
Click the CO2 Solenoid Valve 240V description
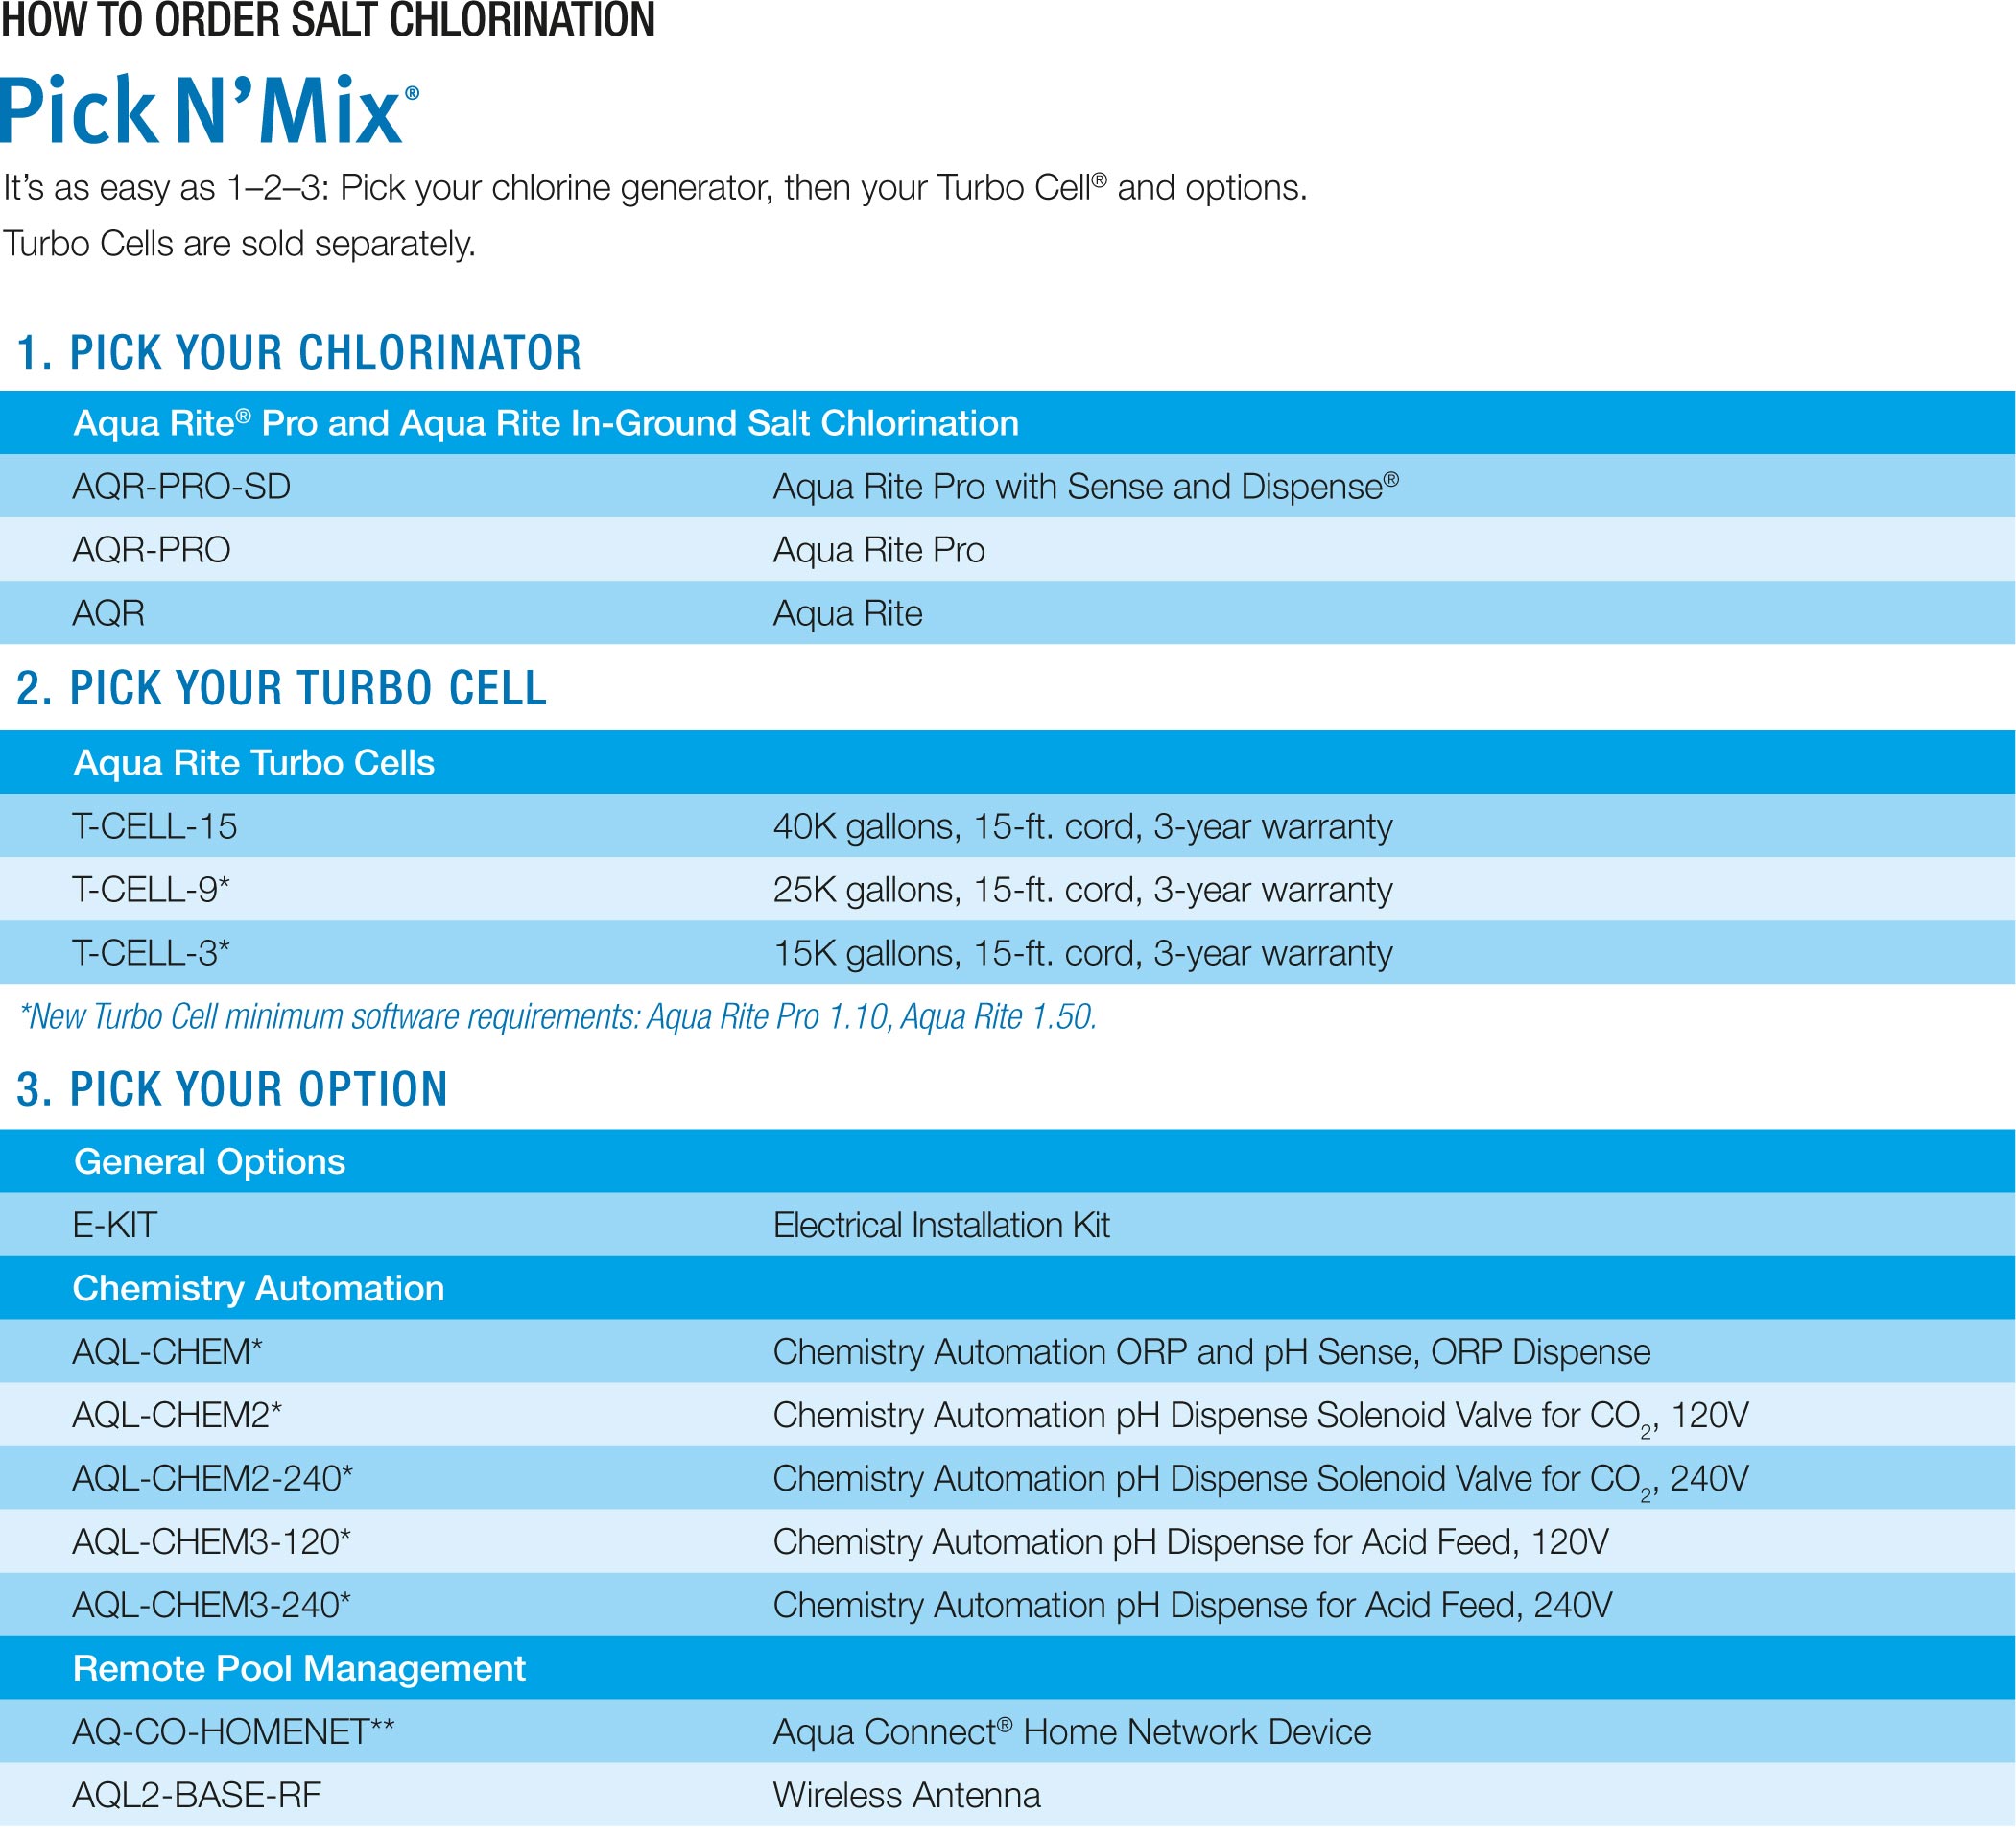[1261, 1480]
